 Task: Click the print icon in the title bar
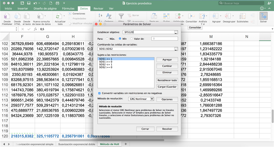coord(57,3)
